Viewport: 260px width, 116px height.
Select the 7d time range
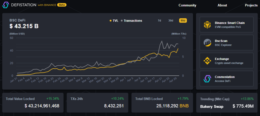[x=159, y=21]
